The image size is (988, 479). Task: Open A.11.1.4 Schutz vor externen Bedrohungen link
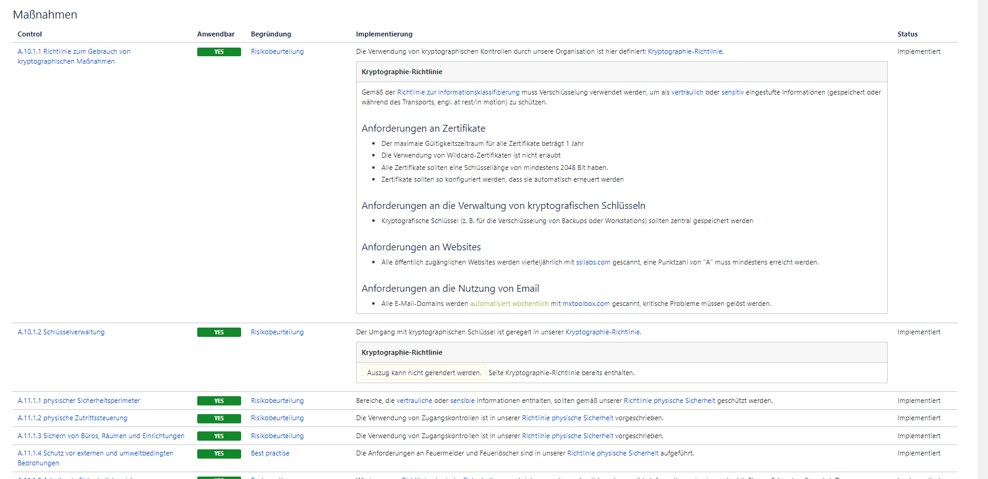click(x=95, y=454)
